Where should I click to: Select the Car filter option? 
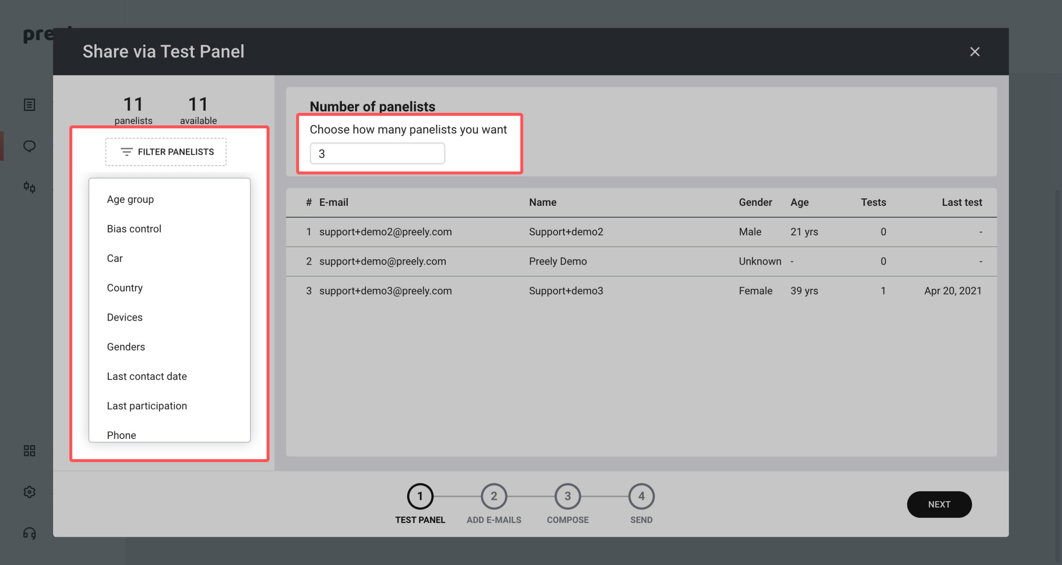(x=169, y=258)
